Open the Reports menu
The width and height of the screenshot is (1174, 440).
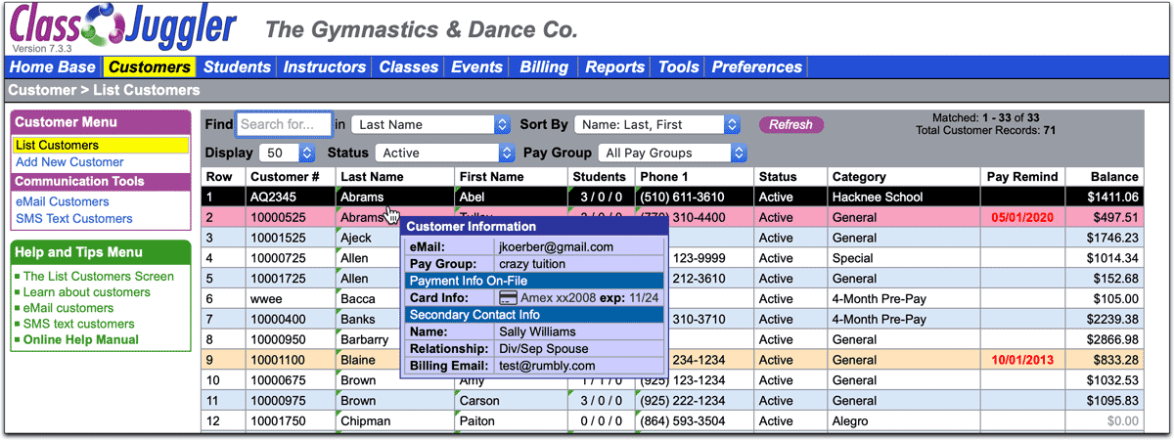point(615,67)
